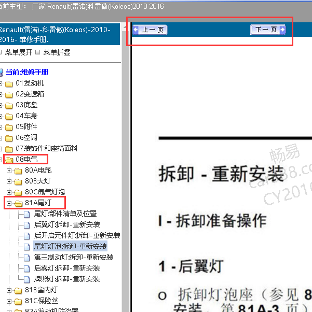
Task: Open the 80C氙气灯泡 folder label
Action: pos(45,192)
